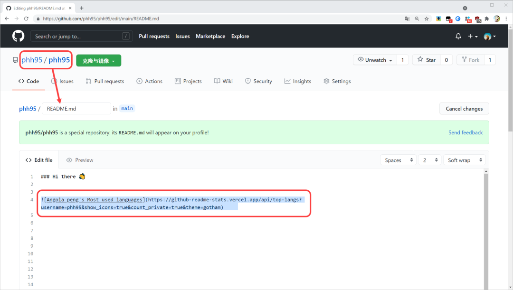Click the yellow-blue extension icon
513x290 pixels.
click(x=438, y=19)
